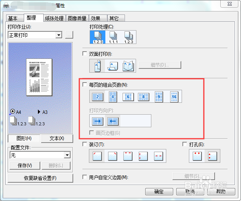Enable 用户自定义边距 custom margin checkbox
Screen dimensions: 241x201
tap(85, 177)
